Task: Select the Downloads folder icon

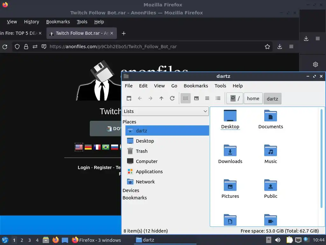Action: point(230,154)
